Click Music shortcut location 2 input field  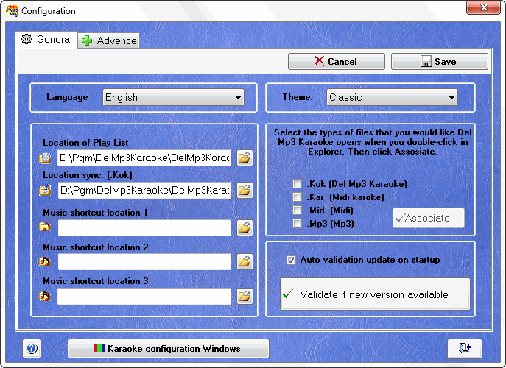(144, 262)
